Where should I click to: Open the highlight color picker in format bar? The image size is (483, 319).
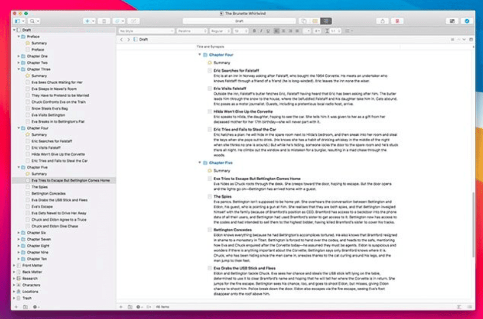pyautogui.click(x=317, y=31)
